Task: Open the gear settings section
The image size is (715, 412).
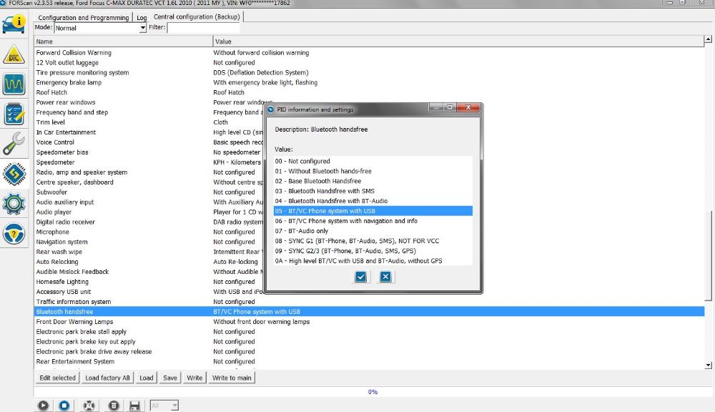Action: [x=15, y=204]
